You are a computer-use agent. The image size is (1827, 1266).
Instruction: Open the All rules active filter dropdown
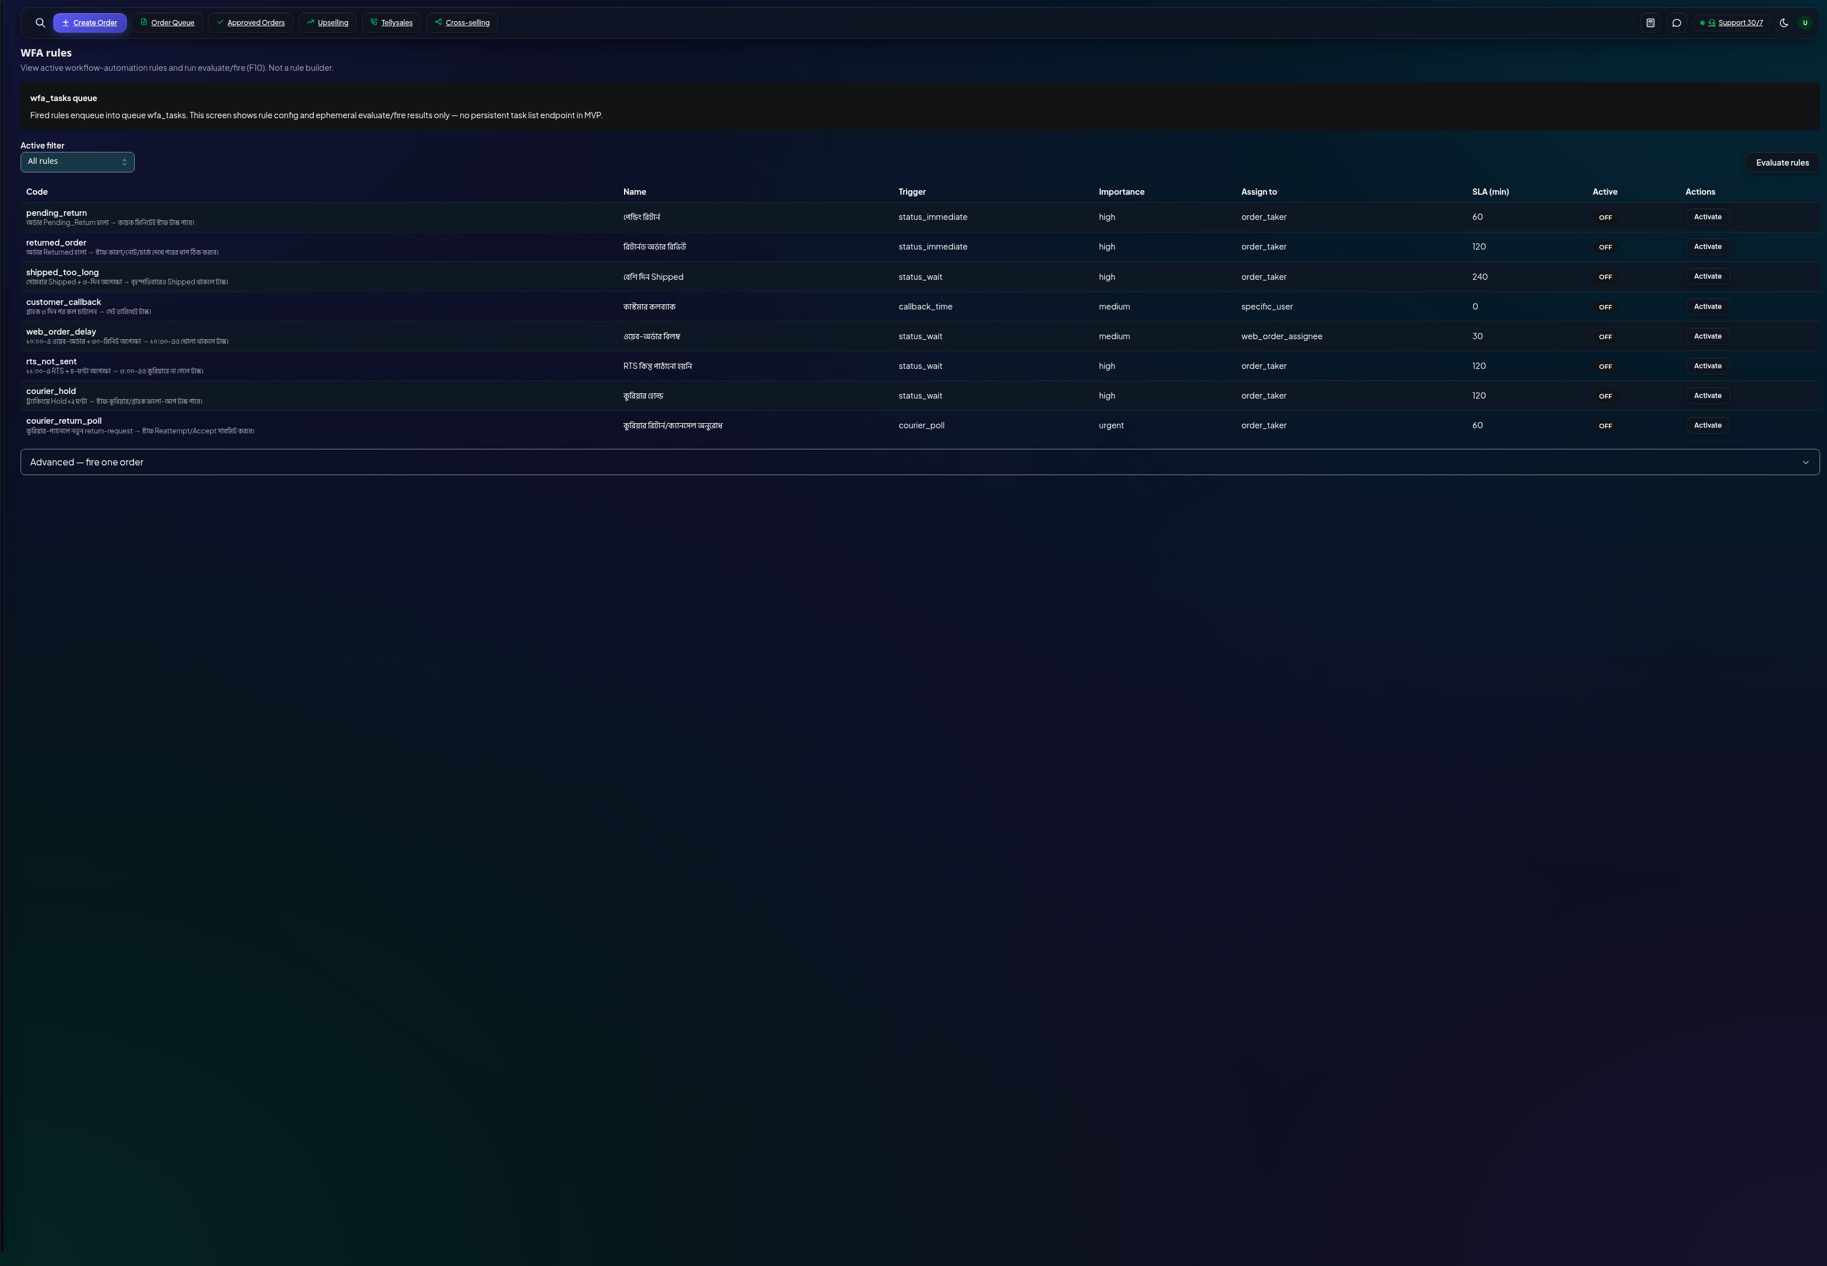(x=78, y=162)
